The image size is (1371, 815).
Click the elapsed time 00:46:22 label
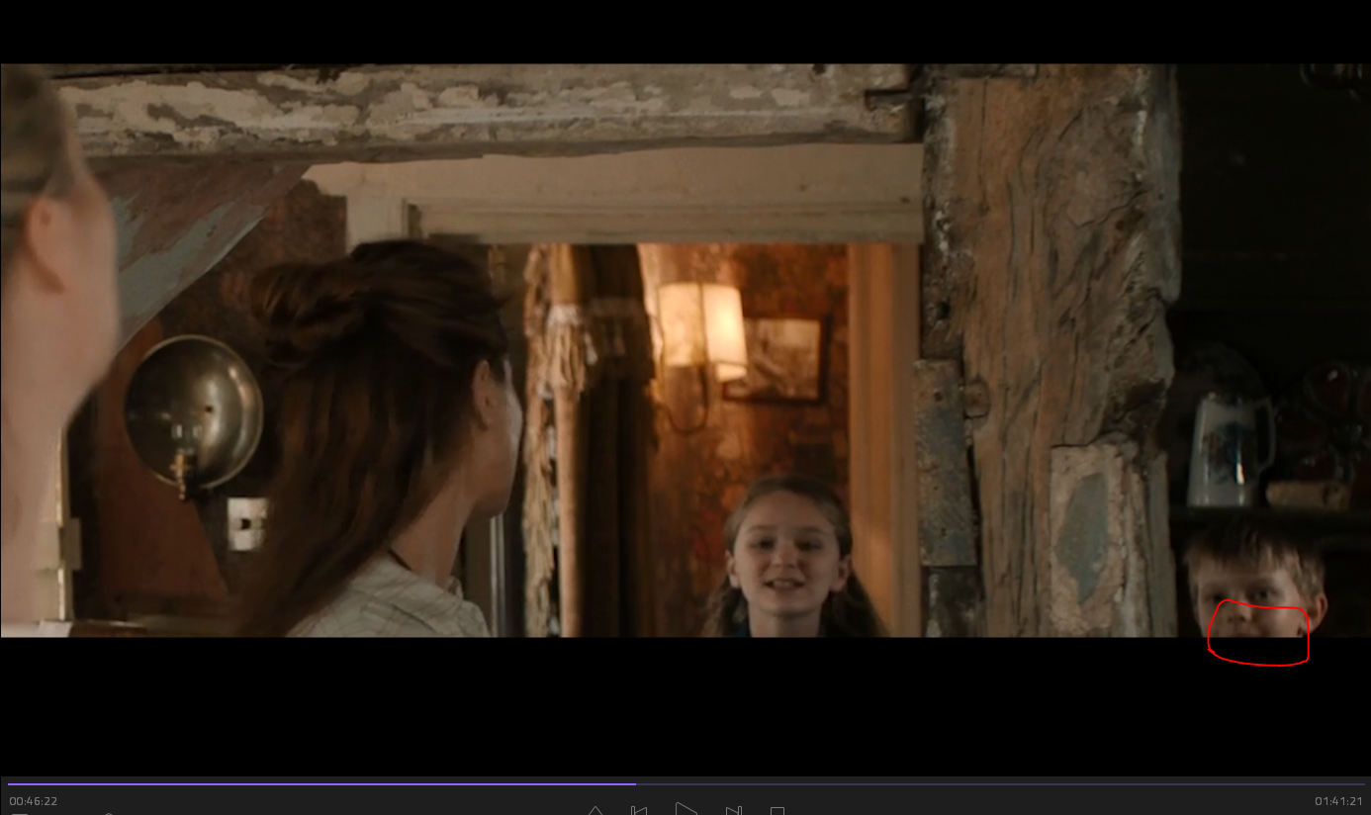tap(34, 801)
